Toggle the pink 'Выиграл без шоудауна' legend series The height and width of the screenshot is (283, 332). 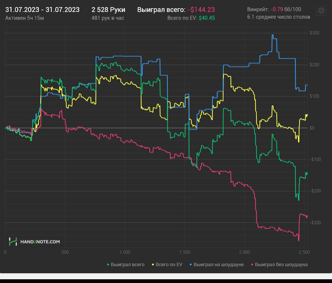coord(279,265)
